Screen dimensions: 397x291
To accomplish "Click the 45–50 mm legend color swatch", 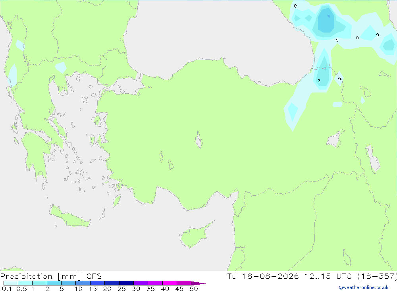I will click(184, 283).
